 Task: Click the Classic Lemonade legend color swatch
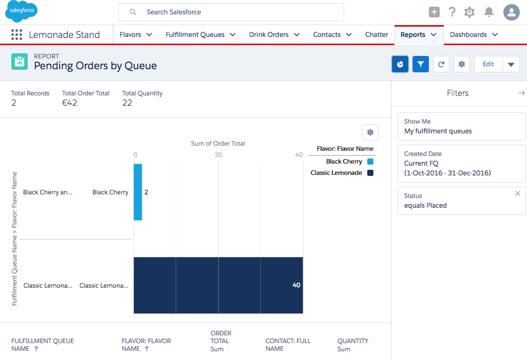tap(370, 173)
